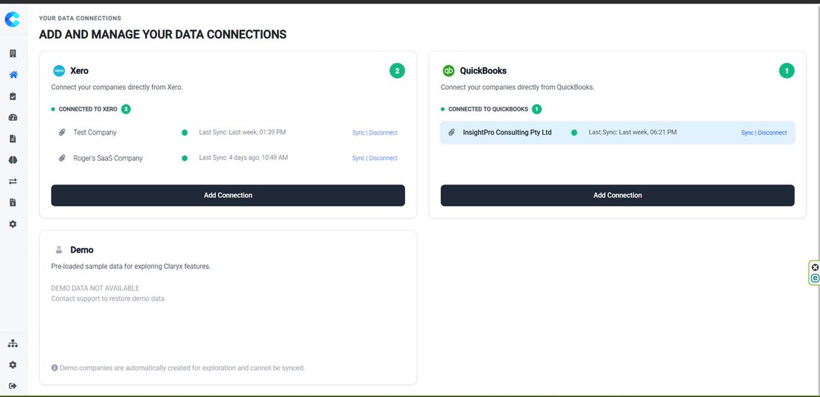Image resolution: width=820 pixels, height=397 pixels.
Task: Open the transfer arrows sidebar icon
Action: pos(12,181)
